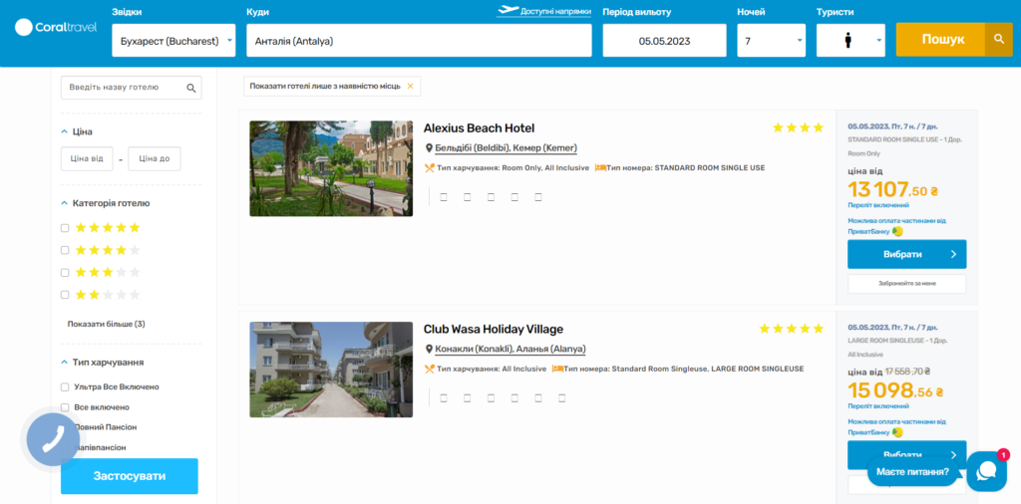Collapse the Категорія готелю section
1021x504 pixels.
click(x=106, y=203)
